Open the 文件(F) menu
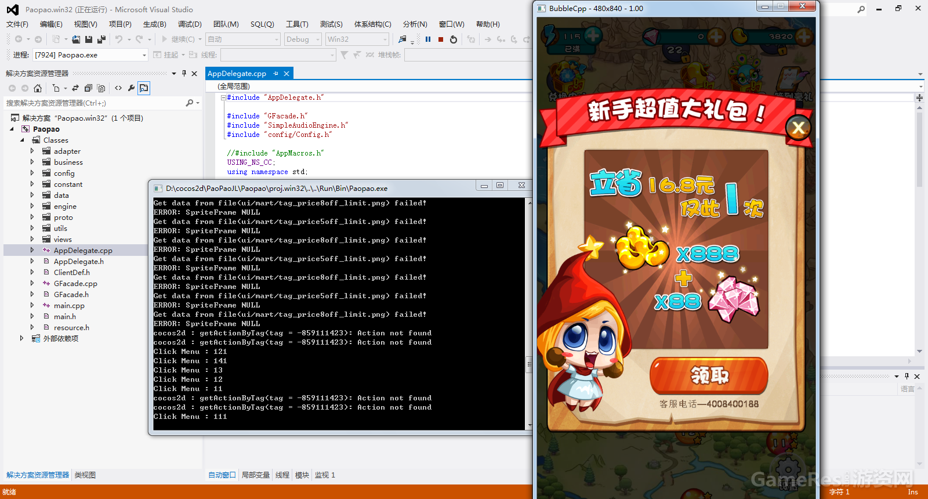Image resolution: width=928 pixels, height=499 pixels. [17, 24]
